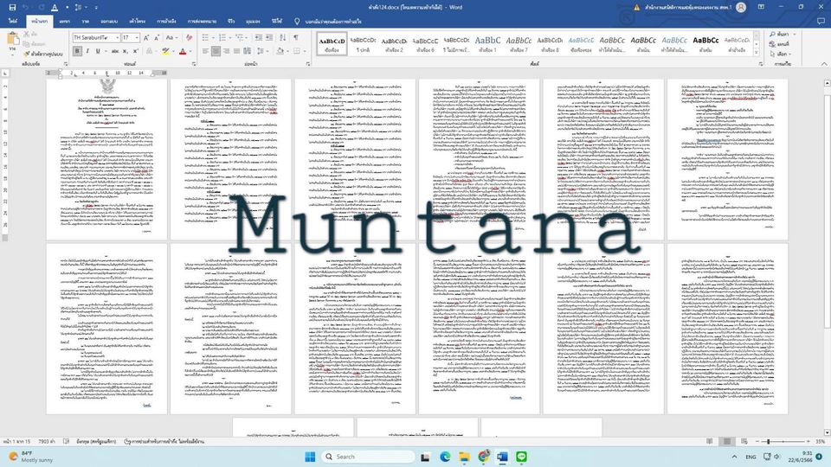The height and width of the screenshot is (467, 831).
Task: Click the user account avatar
Action: pos(741,8)
